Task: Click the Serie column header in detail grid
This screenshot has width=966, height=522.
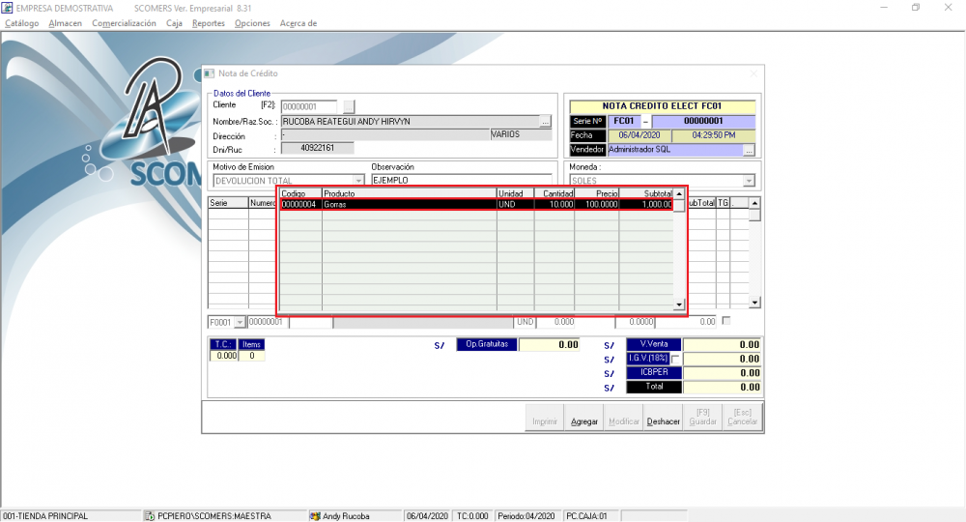Action: pos(228,203)
